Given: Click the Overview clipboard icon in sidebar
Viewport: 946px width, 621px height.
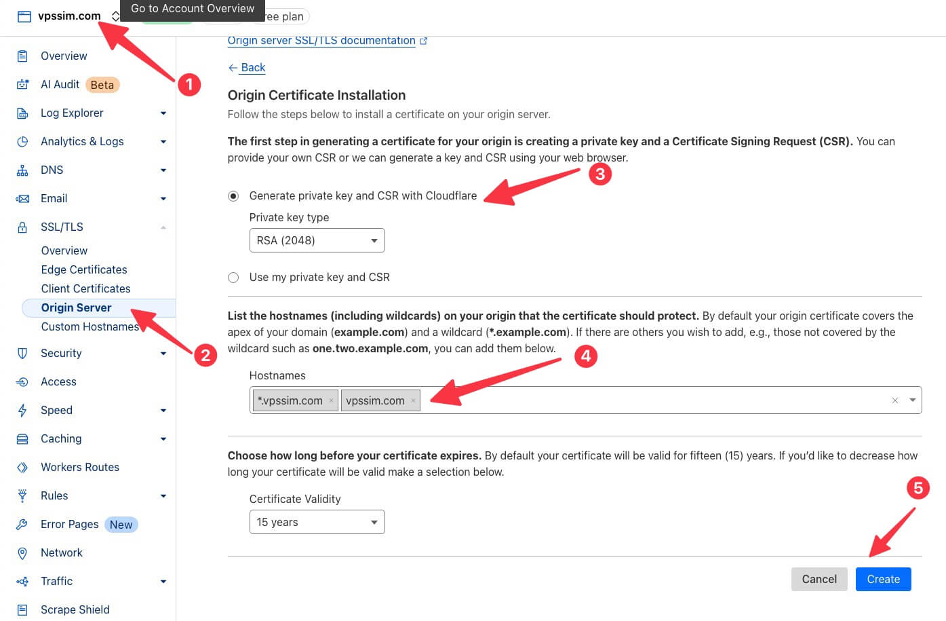Looking at the screenshot, I should pyautogui.click(x=22, y=56).
